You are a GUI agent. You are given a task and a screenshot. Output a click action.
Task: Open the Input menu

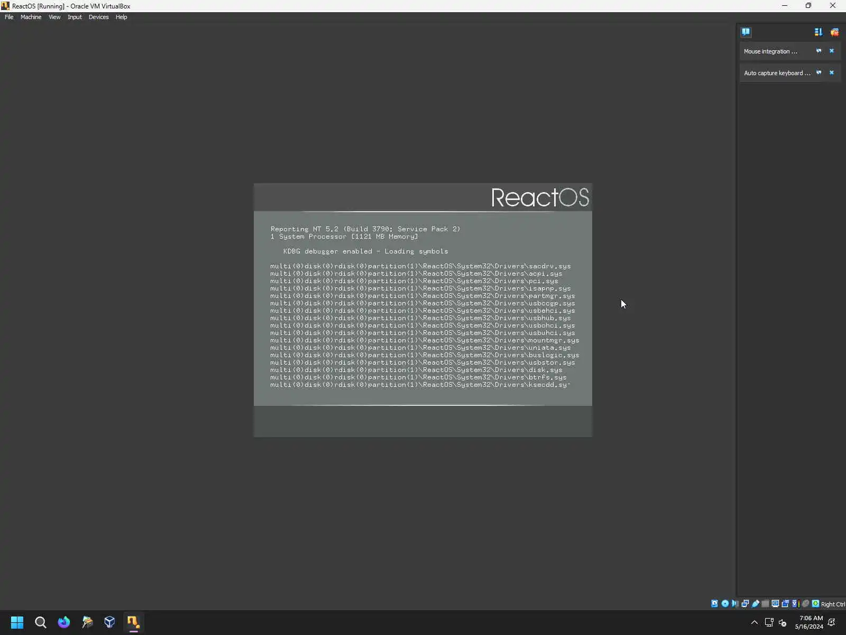pos(75,17)
